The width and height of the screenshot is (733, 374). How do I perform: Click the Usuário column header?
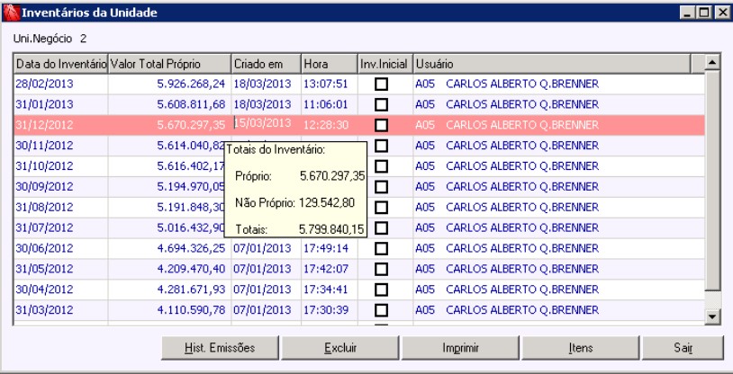click(x=552, y=64)
